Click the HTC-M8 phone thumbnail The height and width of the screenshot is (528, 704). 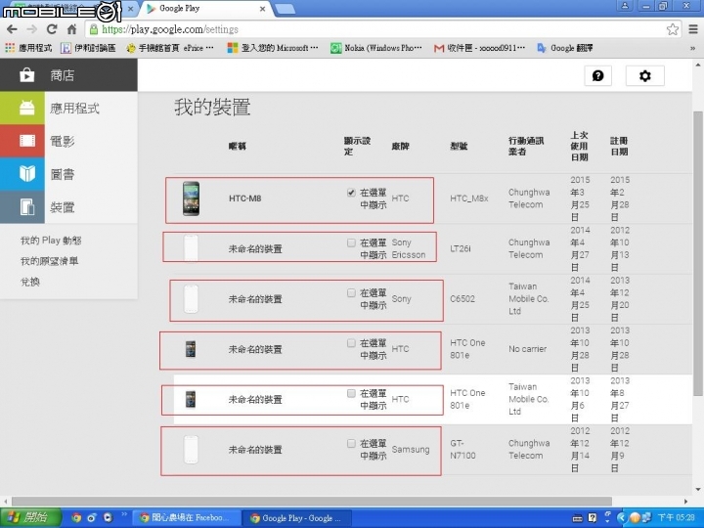[x=191, y=198]
